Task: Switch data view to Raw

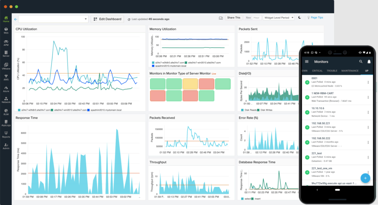Action: (x=248, y=18)
